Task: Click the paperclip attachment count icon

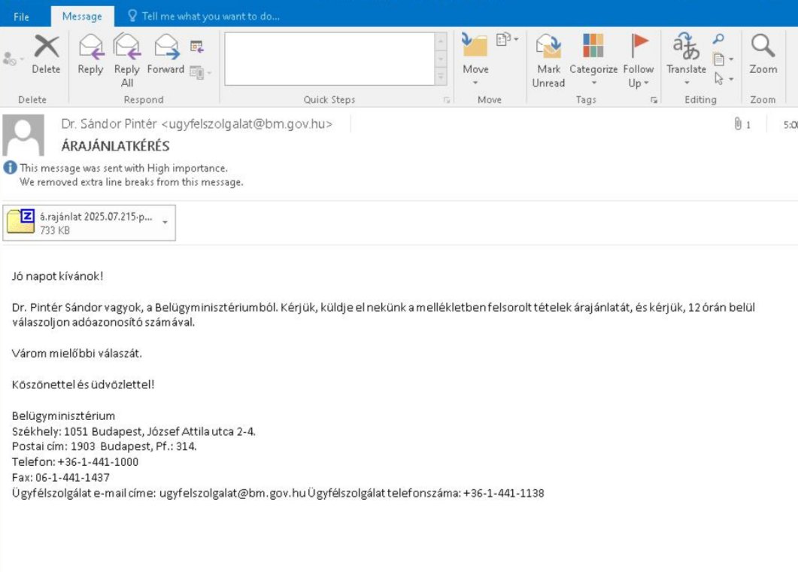Action: coord(737,123)
